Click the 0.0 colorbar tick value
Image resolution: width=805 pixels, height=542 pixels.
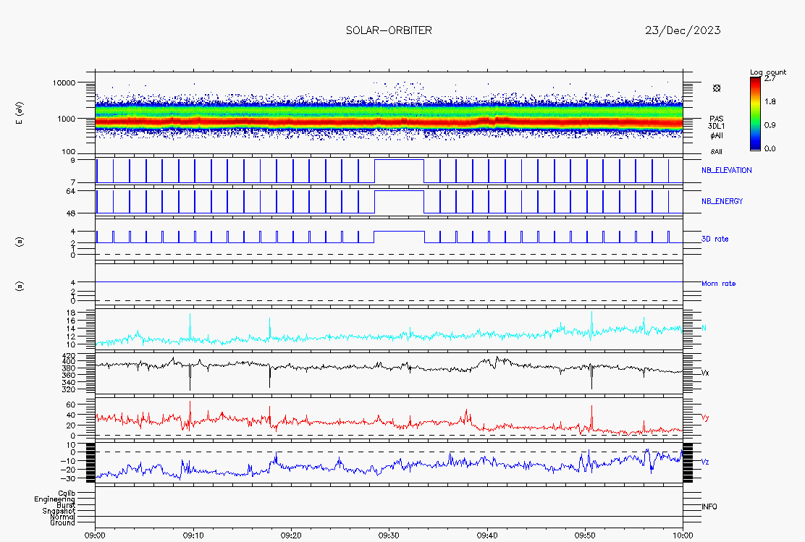point(770,149)
